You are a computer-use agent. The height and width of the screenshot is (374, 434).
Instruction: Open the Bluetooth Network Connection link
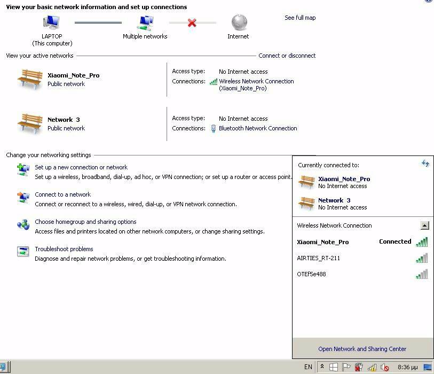[258, 128]
